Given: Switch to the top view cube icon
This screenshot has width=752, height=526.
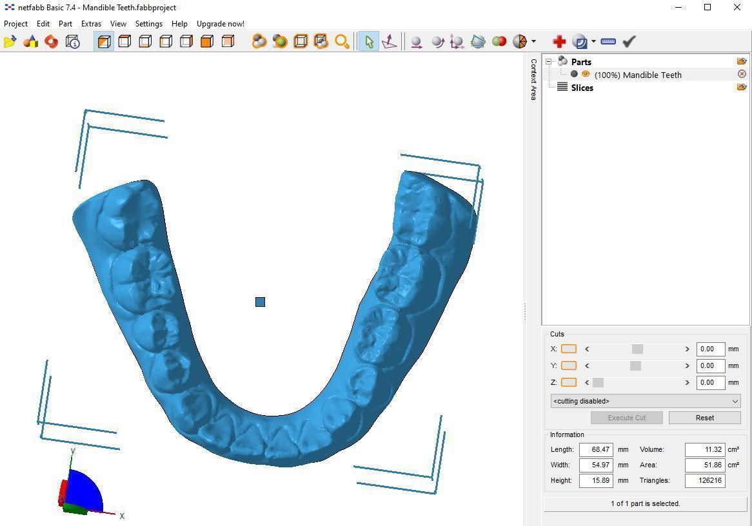Looking at the screenshot, I should click(124, 42).
